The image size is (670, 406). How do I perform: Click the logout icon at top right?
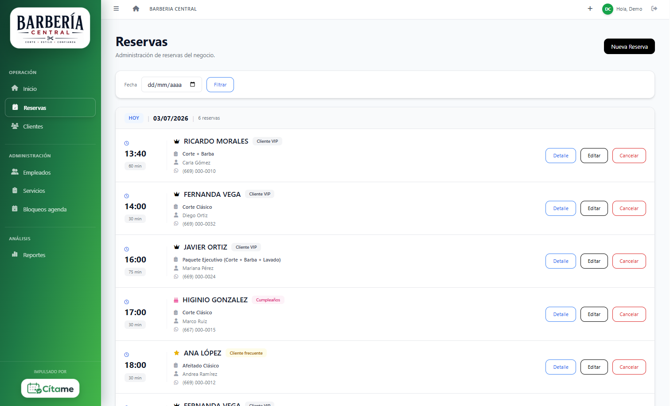coord(654,8)
